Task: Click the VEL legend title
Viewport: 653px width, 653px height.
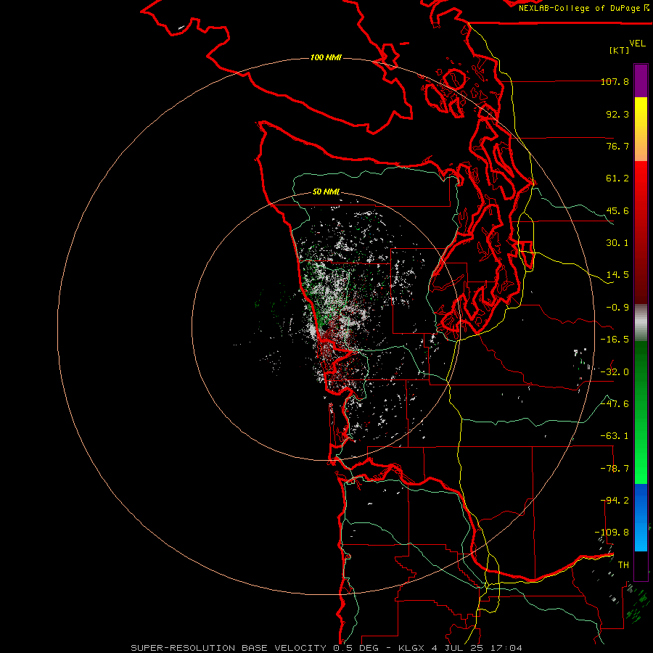Action: [x=637, y=44]
